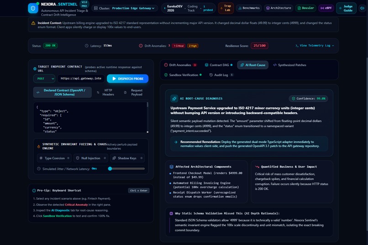Click the 200 OK status badge
The height and width of the screenshot is (245, 368).
tap(50, 46)
